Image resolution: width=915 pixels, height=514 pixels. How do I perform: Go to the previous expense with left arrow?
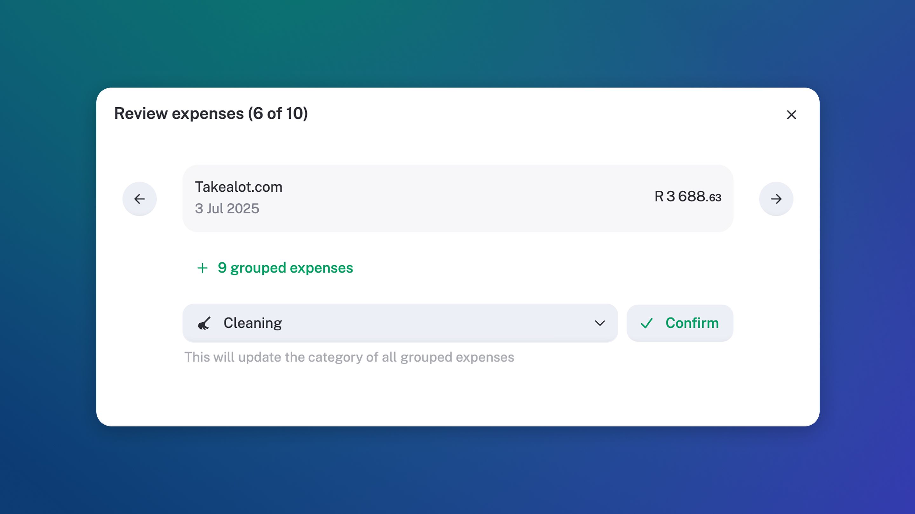point(139,199)
